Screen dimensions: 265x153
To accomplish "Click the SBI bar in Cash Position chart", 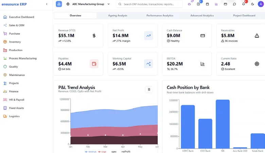I will [x=223, y=124].
